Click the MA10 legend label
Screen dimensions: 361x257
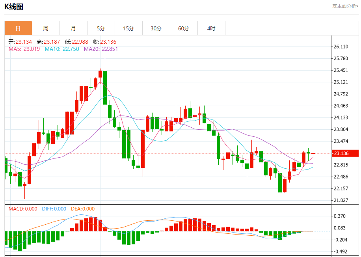[x=61, y=49]
